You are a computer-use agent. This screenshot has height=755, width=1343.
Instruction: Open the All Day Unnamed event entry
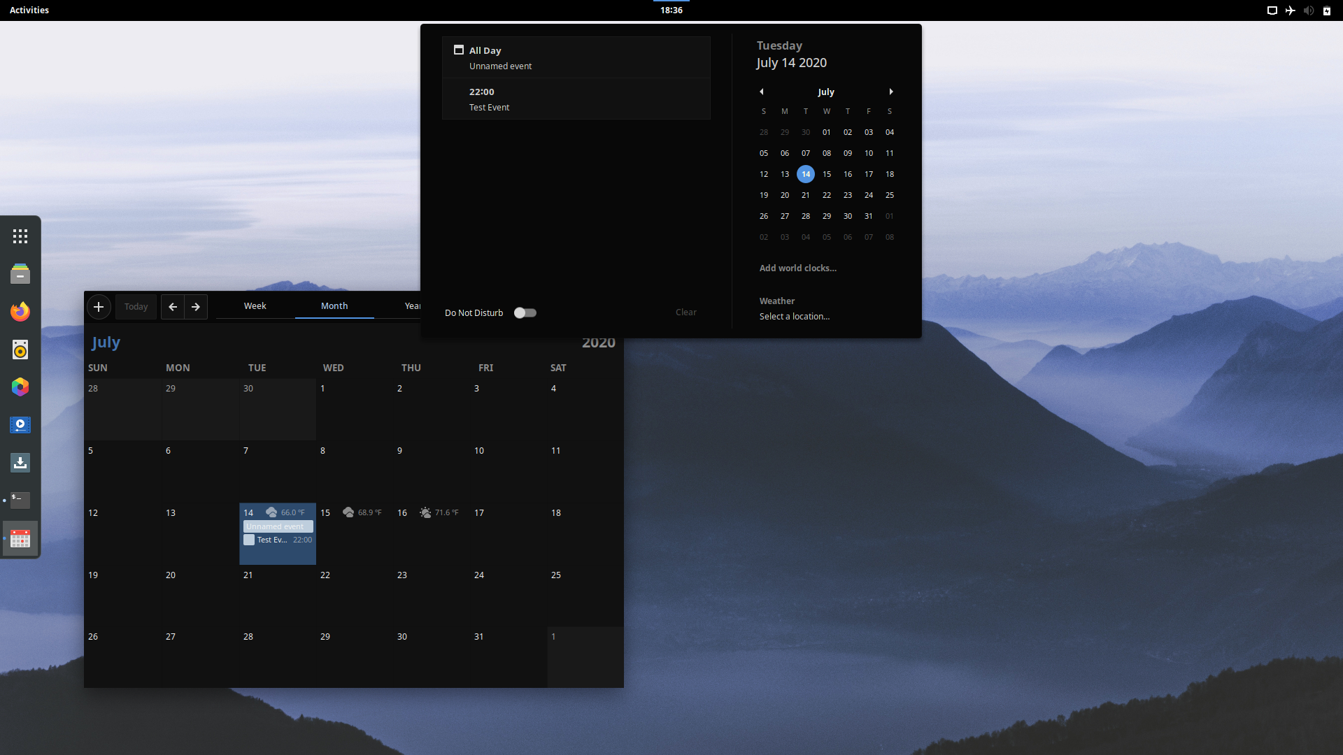(x=576, y=57)
